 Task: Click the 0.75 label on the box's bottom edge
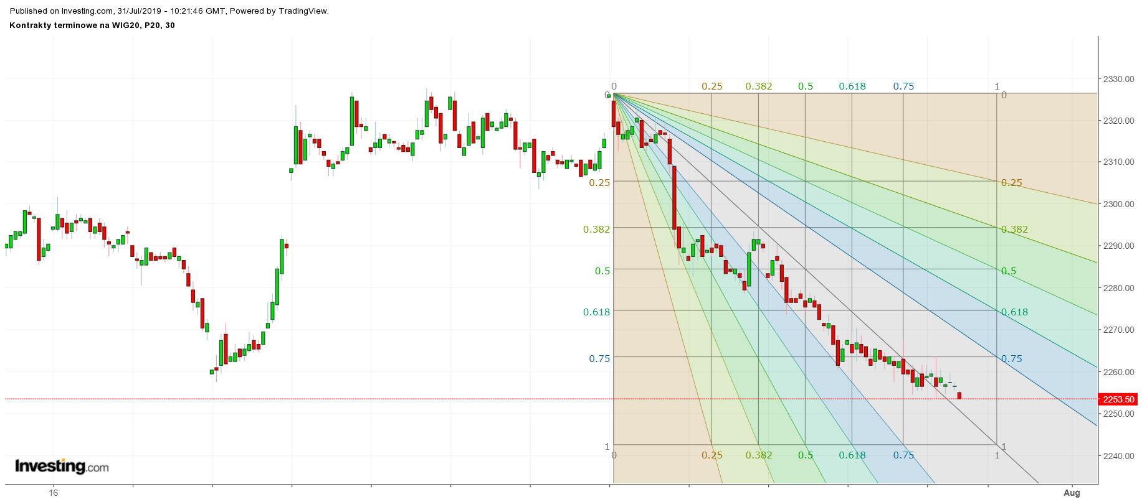[x=903, y=455]
